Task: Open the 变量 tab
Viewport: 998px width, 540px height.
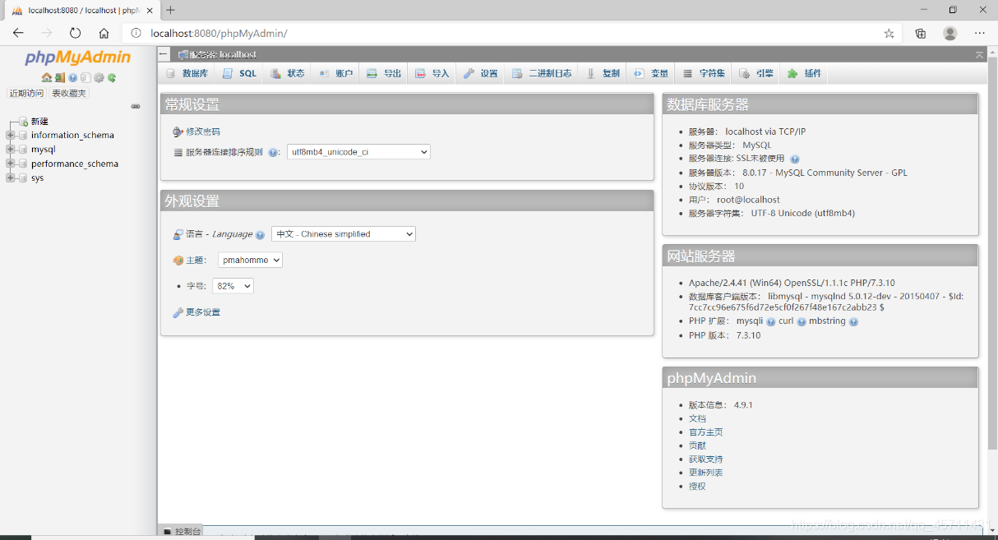Action: [x=651, y=73]
